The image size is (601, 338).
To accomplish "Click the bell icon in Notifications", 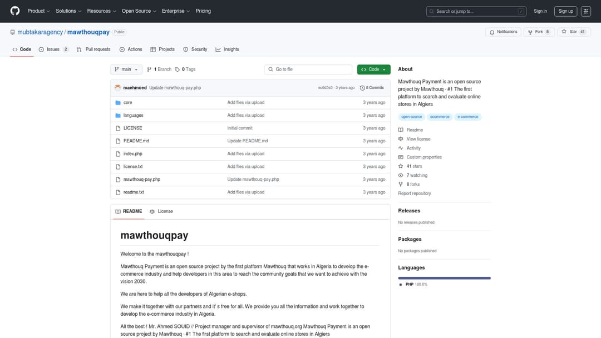I will [492, 32].
